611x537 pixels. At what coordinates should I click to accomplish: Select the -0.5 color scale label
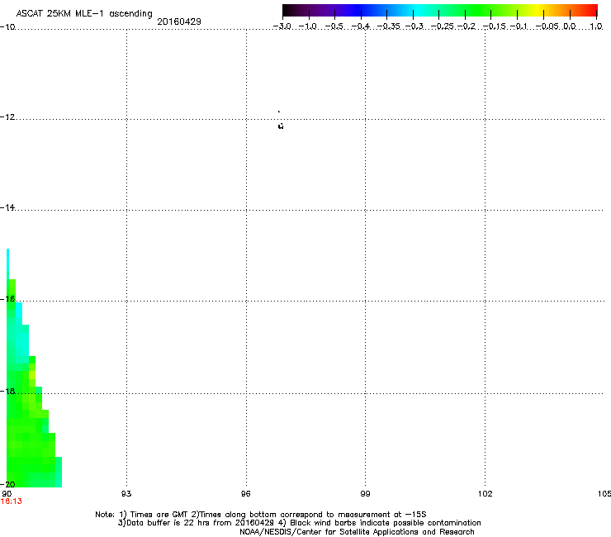point(334,26)
